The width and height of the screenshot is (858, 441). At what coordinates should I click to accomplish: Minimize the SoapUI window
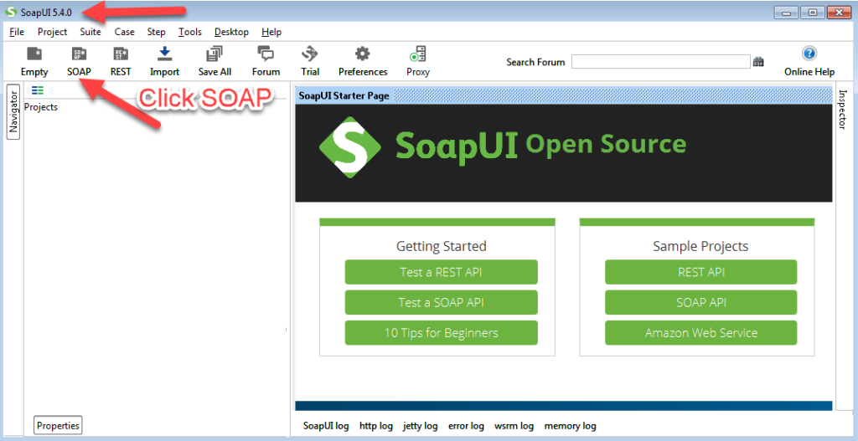[x=786, y=13]
